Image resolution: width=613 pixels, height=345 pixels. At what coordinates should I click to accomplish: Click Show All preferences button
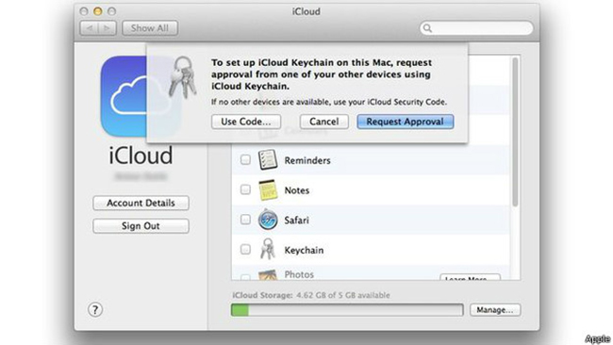150,28
